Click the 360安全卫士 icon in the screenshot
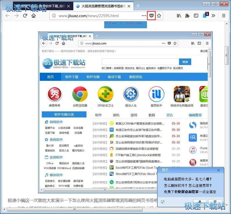Screen dimensions: 231x214 pos(106,94)
